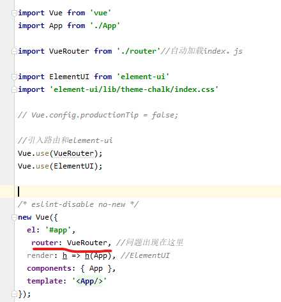Toggle fold marker beside 'import ElementUI from'
281x302 pixels.
[14, 77]
